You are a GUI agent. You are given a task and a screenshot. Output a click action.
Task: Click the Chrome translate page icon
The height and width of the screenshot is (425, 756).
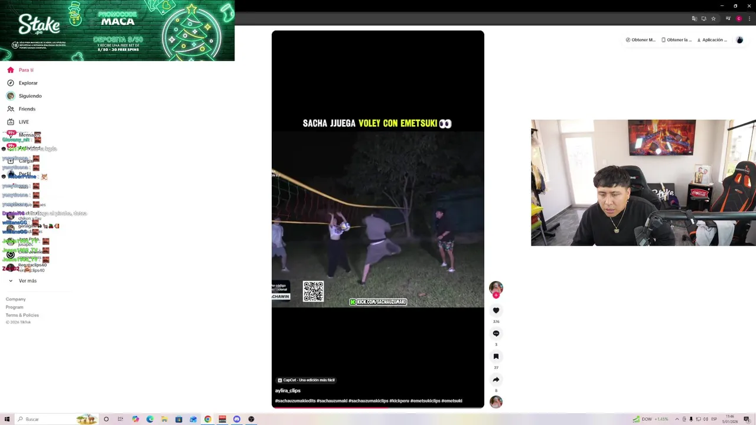(x=694, y=19)
